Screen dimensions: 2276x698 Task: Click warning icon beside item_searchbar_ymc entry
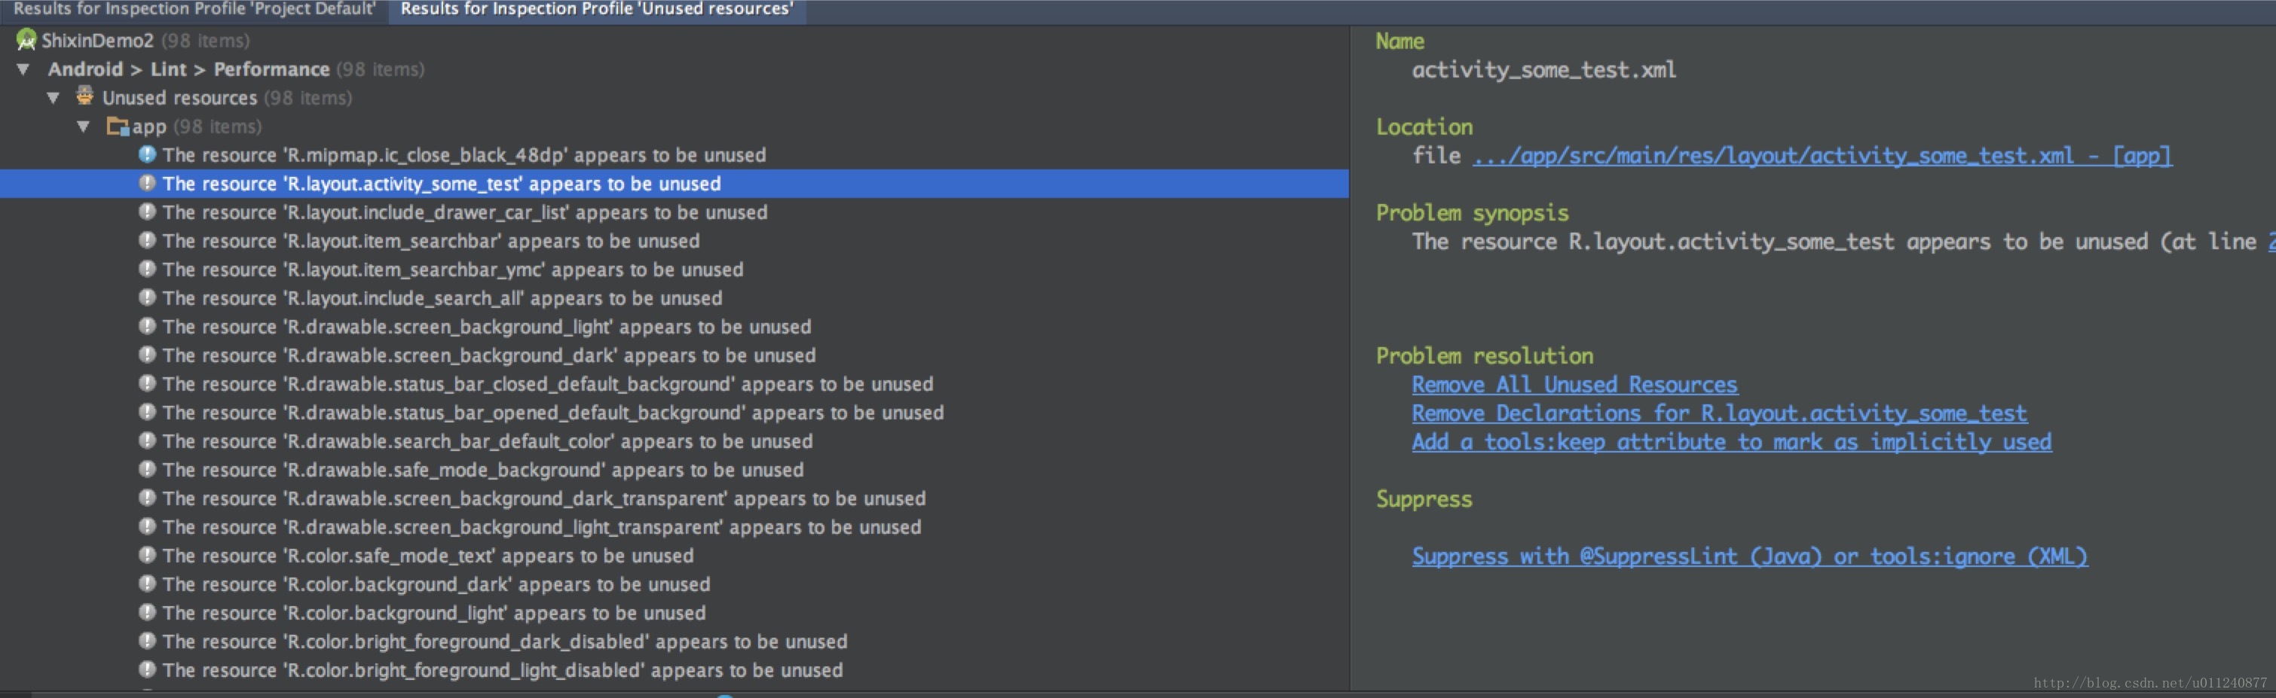[x=148, y=269]
